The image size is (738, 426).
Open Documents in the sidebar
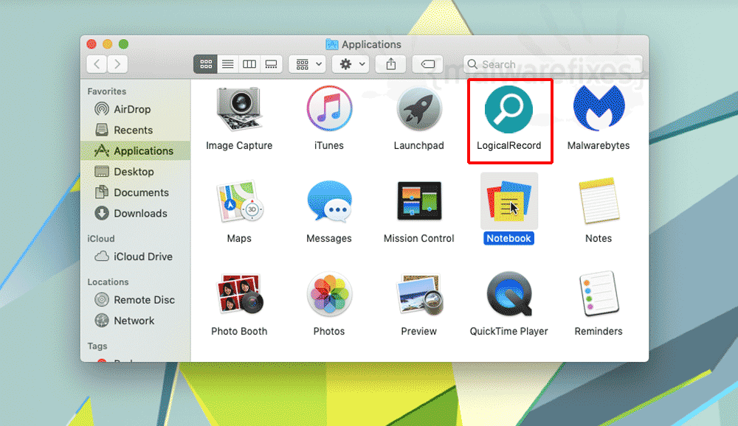pos(136,192)
